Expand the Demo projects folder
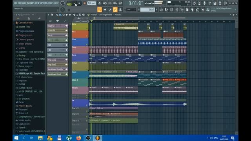 coord(25,66)
